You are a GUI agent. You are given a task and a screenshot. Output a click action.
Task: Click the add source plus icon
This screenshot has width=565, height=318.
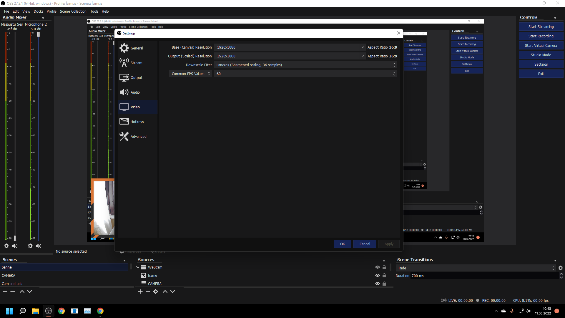point(140,291)
